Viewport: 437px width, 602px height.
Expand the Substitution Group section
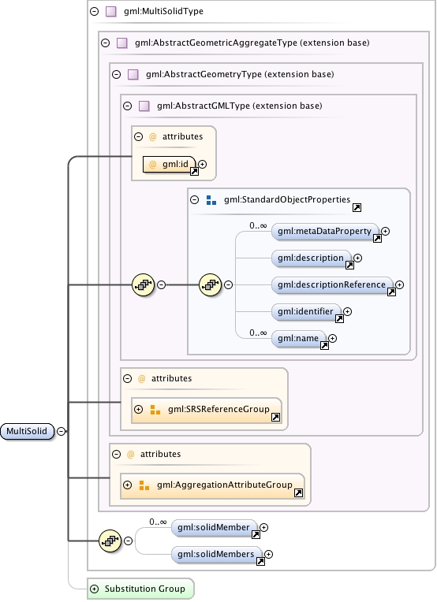click(x=94, y=589)
